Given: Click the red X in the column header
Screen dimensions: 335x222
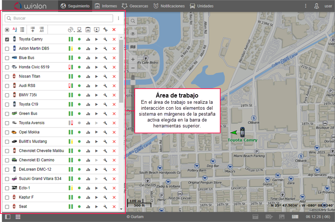Looking at the screenshot, I should [114, 30].
